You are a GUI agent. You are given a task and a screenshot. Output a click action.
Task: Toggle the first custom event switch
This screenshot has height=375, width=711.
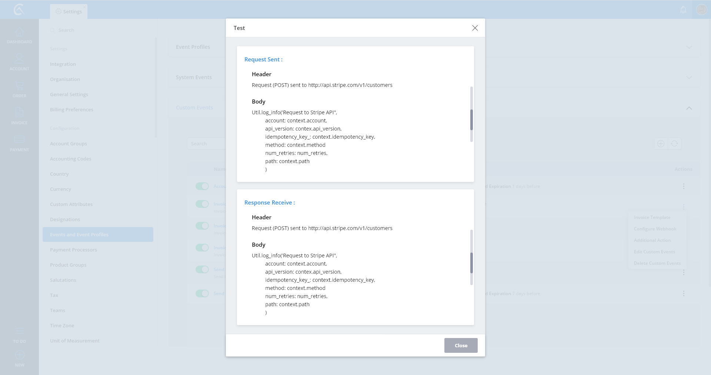coord(202,186)
